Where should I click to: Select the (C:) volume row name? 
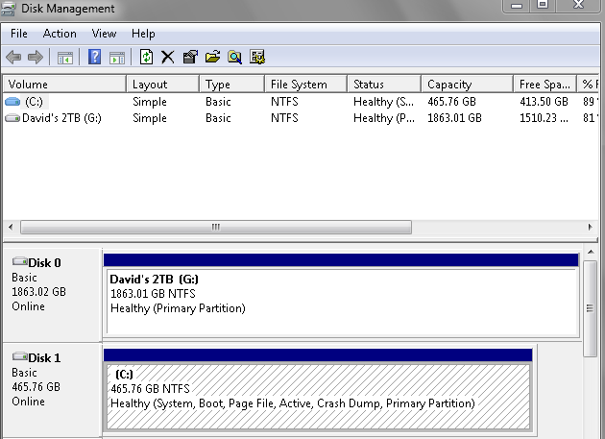pos(34,102)
